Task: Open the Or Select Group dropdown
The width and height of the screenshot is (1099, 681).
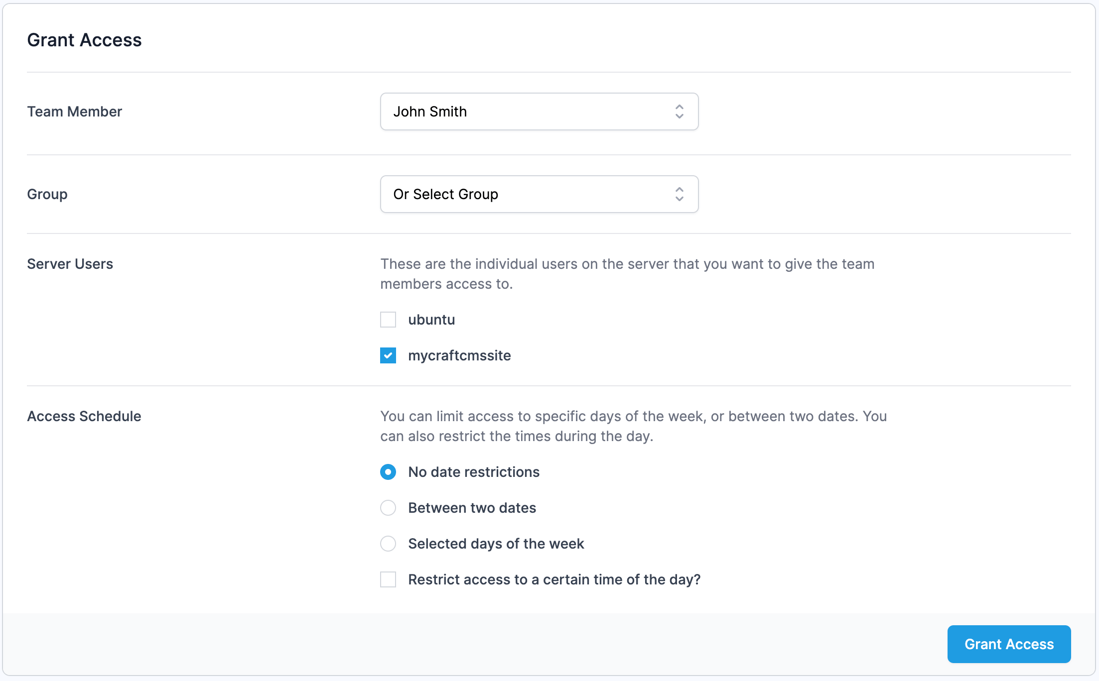Action: point(539,194)
